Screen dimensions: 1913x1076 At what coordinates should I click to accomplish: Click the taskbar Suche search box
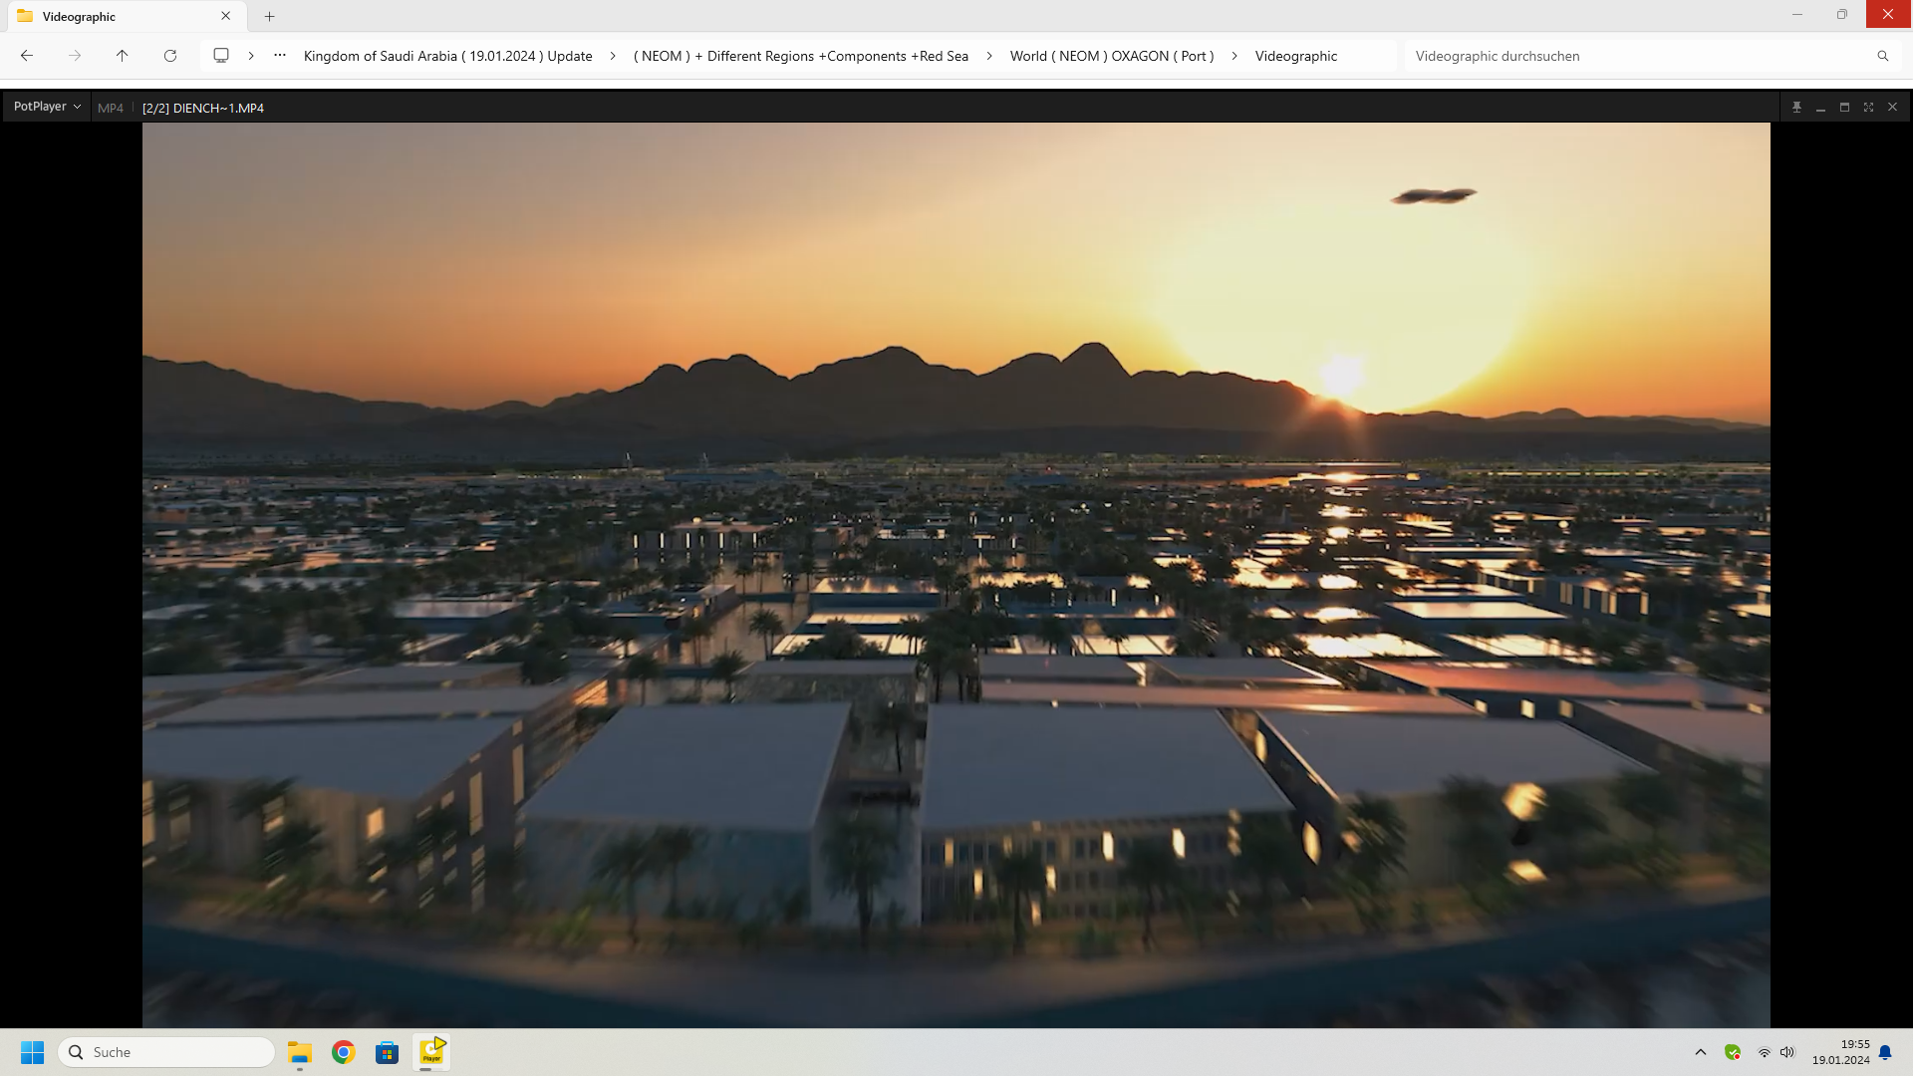pos(166,1052)
